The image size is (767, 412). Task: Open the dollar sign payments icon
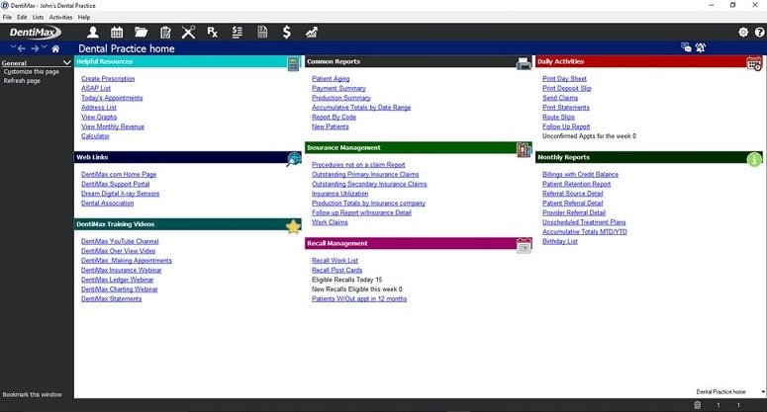pos(287,33)
